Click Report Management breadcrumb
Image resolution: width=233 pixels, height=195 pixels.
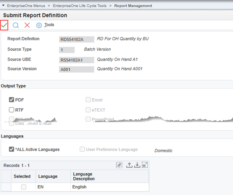tap(133, 6)
